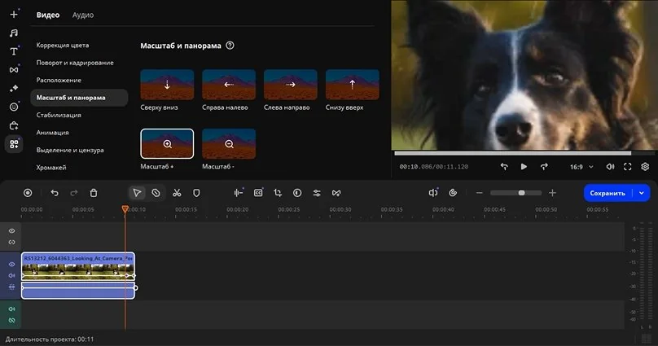This screenshot has width=658, height=346.
Task: Play the preview video
Action: [x=524, y=167]
